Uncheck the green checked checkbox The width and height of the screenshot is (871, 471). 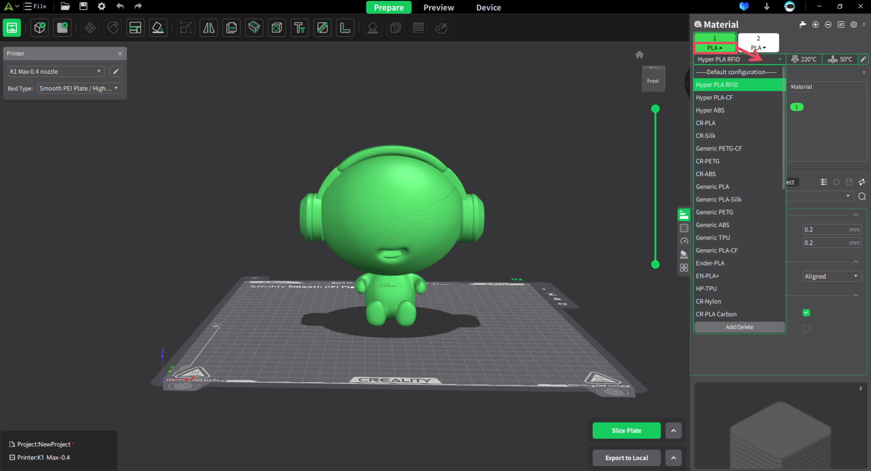pyautogui.click(x=806, y=313)
